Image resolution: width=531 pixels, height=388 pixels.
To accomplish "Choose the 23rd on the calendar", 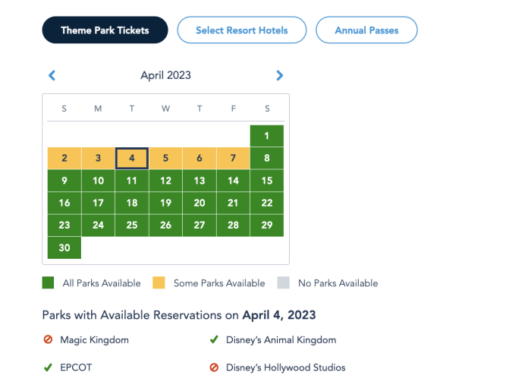I will pyautogui.click(x=64, y=226).
